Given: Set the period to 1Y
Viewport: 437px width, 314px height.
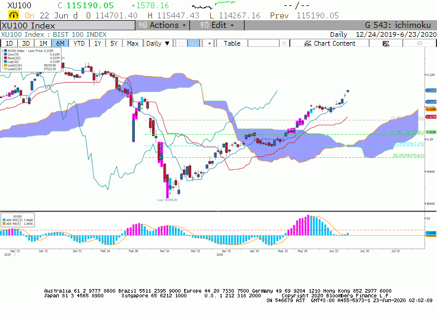Looking at the screenshot, I should [x=97, y=43].
